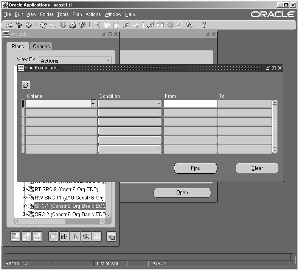Click the Paste clipboard icon
This screenshot has width=298, height=270.
click(x=116, y=25)
